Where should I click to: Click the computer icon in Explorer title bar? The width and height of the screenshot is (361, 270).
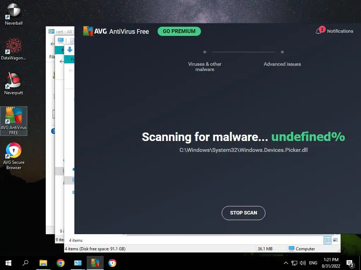coord(61,40)
